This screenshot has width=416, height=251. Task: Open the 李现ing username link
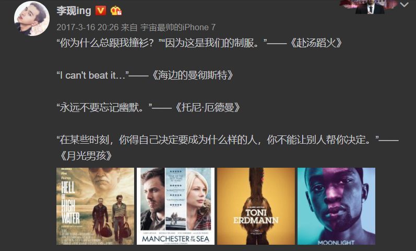(x=74, y=11)
